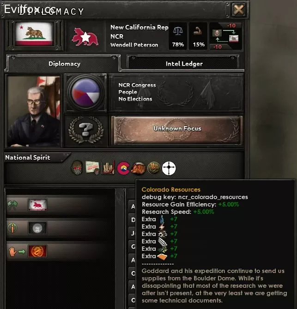
Task: Click the stability scales icon showing 78%
Action: [x=178, y=36]
